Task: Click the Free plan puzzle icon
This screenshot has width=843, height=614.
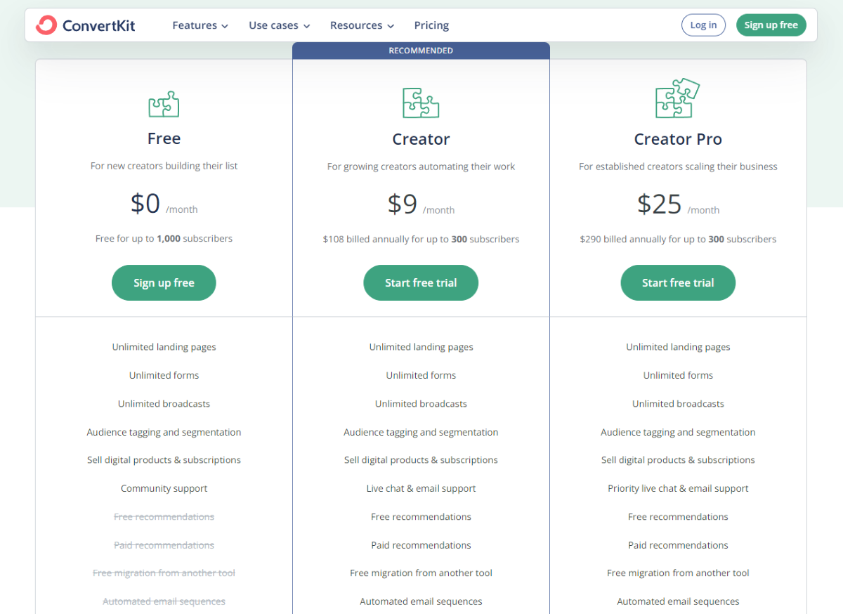Action: [x=164, y=105]
